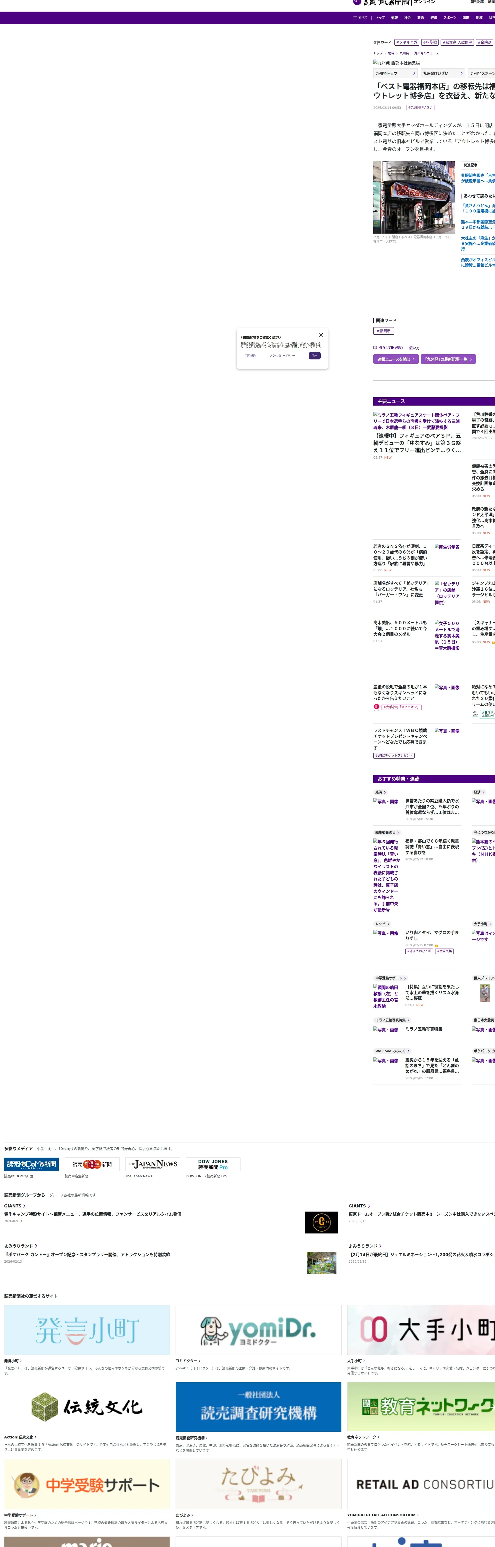Expand the 九州発けいざい chevron tab
This screenshot has height=1547, width=495.
click(461, 73)
